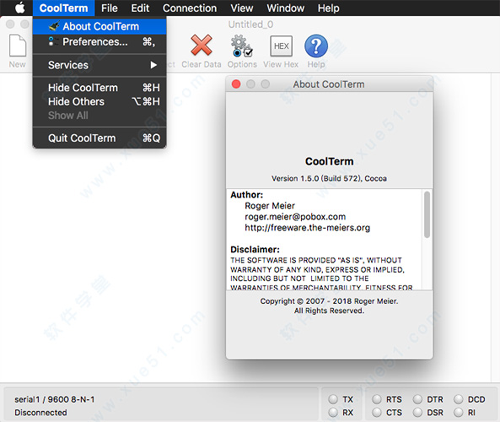Screen dimensions: 500x422
Task: Click the DSR status indicator
Action: pos(417,412)
